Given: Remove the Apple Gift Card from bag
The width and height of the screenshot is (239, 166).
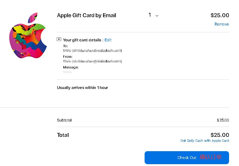Looking at the screenshot, I should (x=221, y=24).
